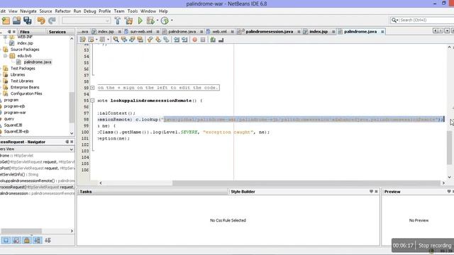
Task: Click the Previous Bookmark editor icon
Action: point(150,40)
